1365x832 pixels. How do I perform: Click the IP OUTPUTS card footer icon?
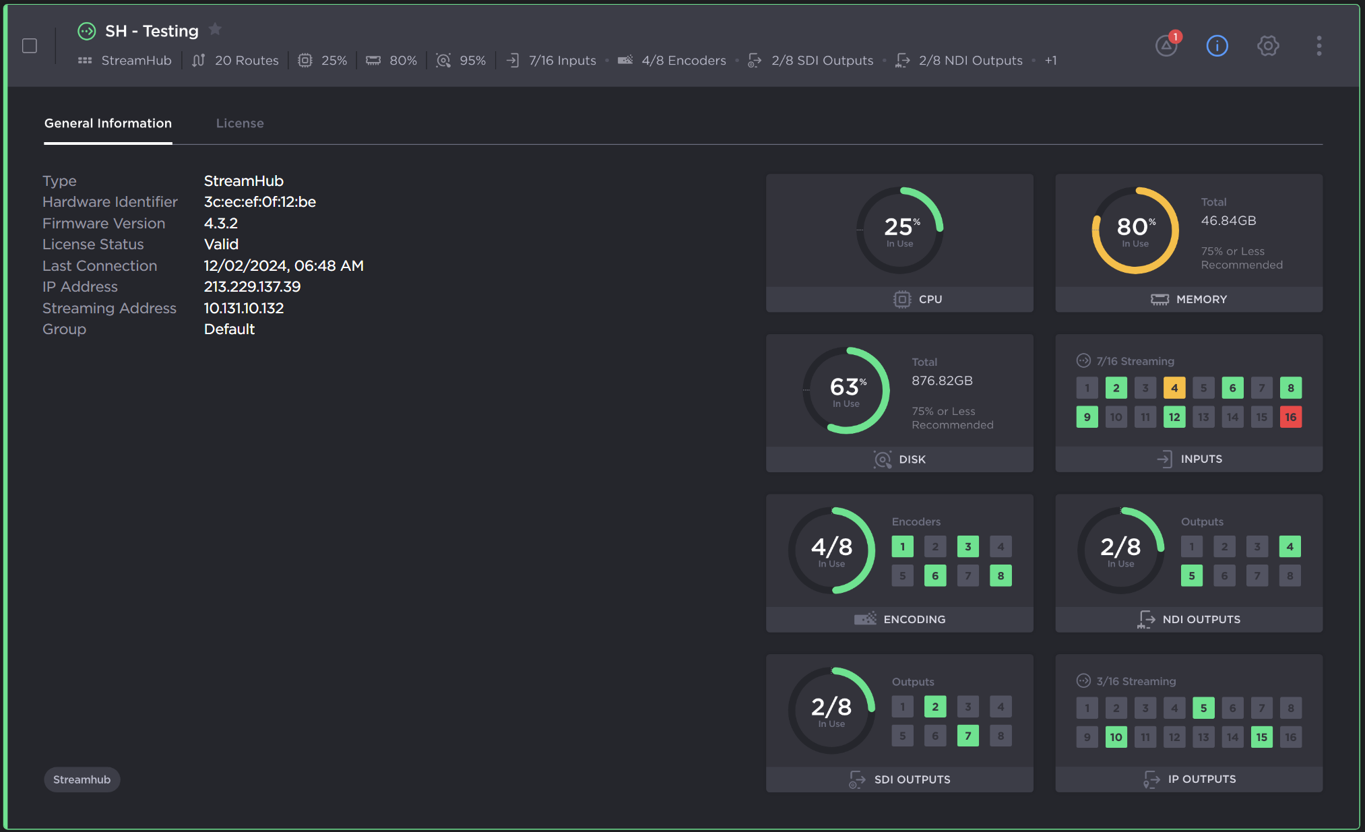point(1151,779)
